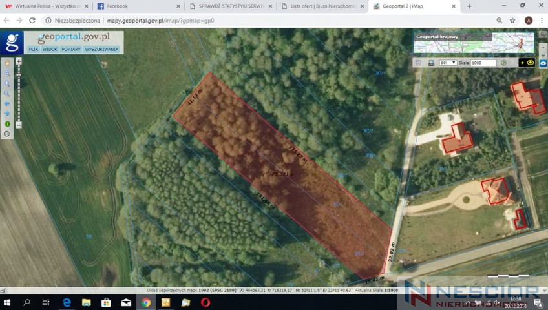Click the plus button on zoom slider

(x=19, y=61)
